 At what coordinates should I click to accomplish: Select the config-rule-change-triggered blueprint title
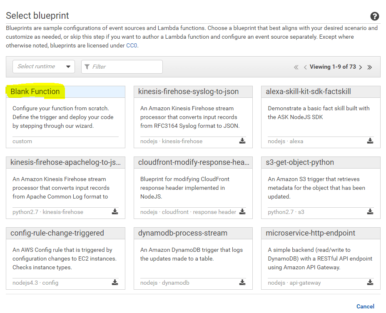(x=57, y=233)
